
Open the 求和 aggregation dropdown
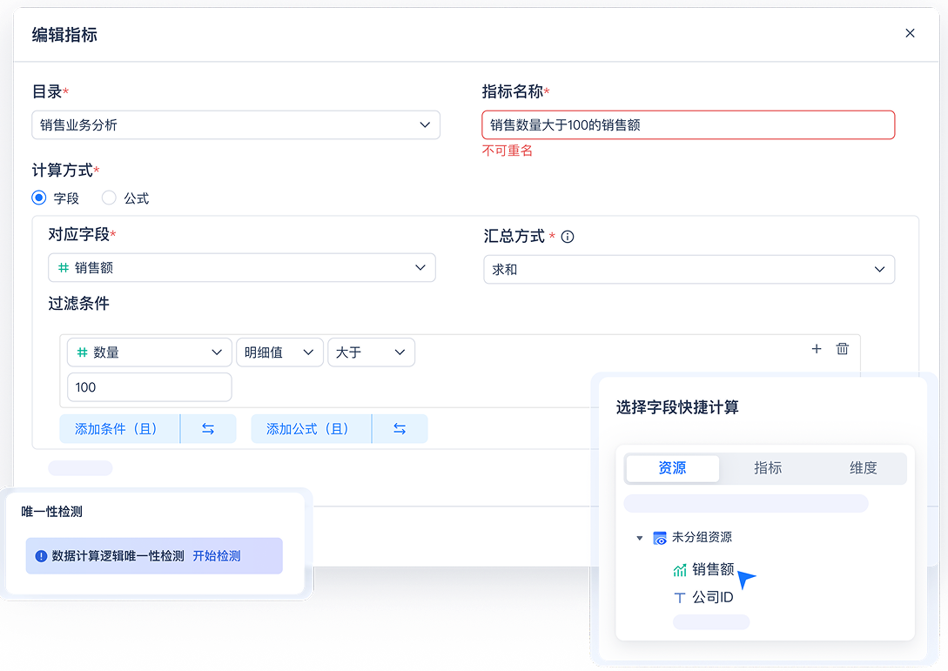[x=689, y=269]
